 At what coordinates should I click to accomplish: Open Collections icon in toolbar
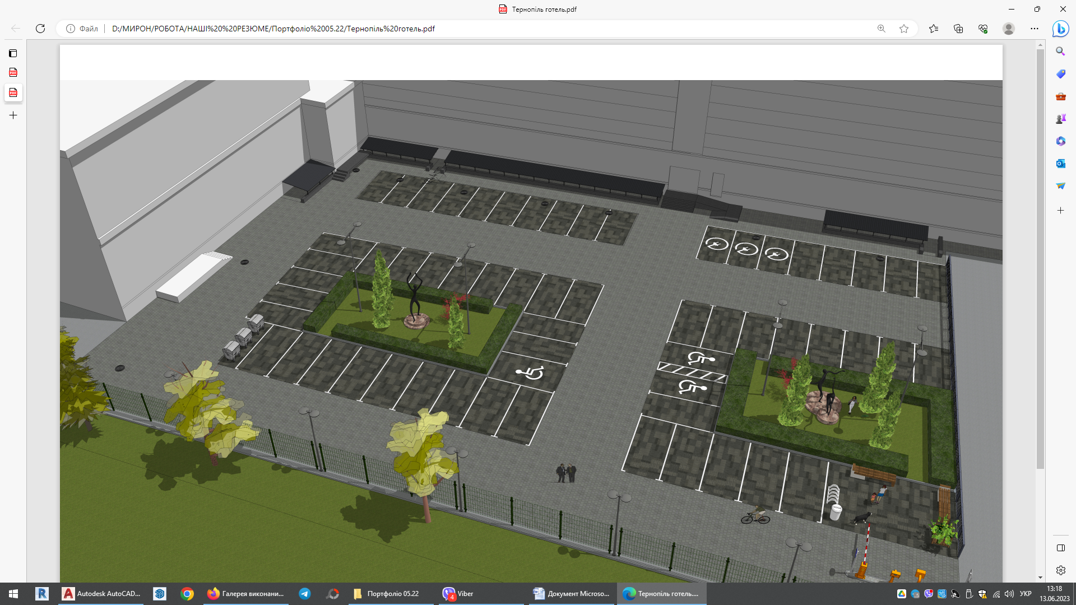click(x=958, y=29)
